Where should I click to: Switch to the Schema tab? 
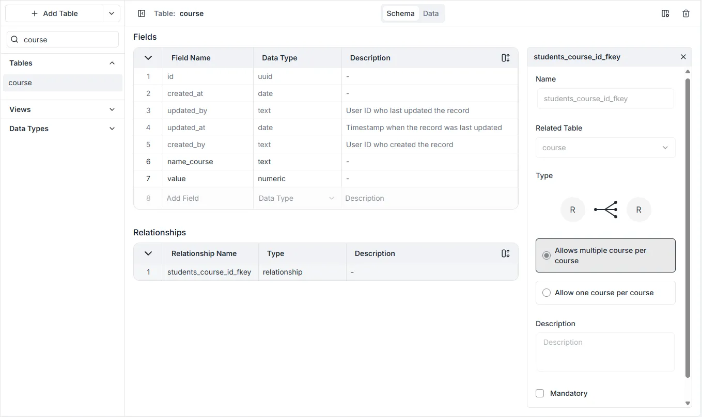click(400, 13)
